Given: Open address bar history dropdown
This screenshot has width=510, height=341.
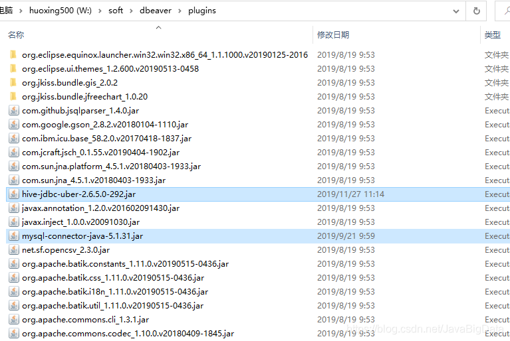Looking at the screenshot, I should 456,11.
